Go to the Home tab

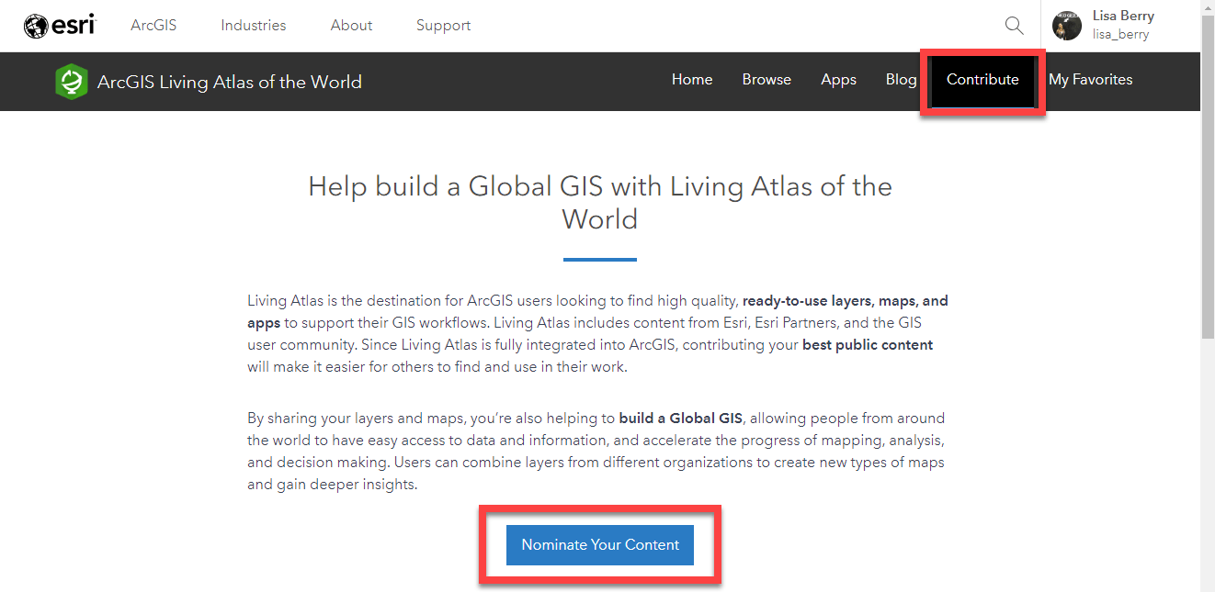692,80
